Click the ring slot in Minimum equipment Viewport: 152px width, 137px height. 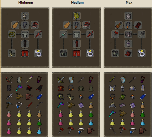coord(38,53)
